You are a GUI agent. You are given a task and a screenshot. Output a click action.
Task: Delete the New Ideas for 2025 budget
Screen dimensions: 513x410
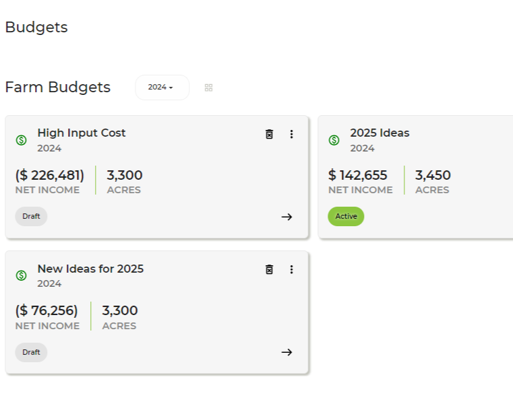[x=269, y=269]
